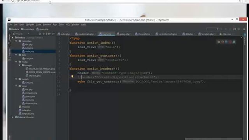
Task: Select 5467636.jpeg in images folder
Action: point(33,76)
